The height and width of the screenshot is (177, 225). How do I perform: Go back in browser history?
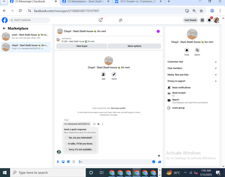tap(4, 11)
